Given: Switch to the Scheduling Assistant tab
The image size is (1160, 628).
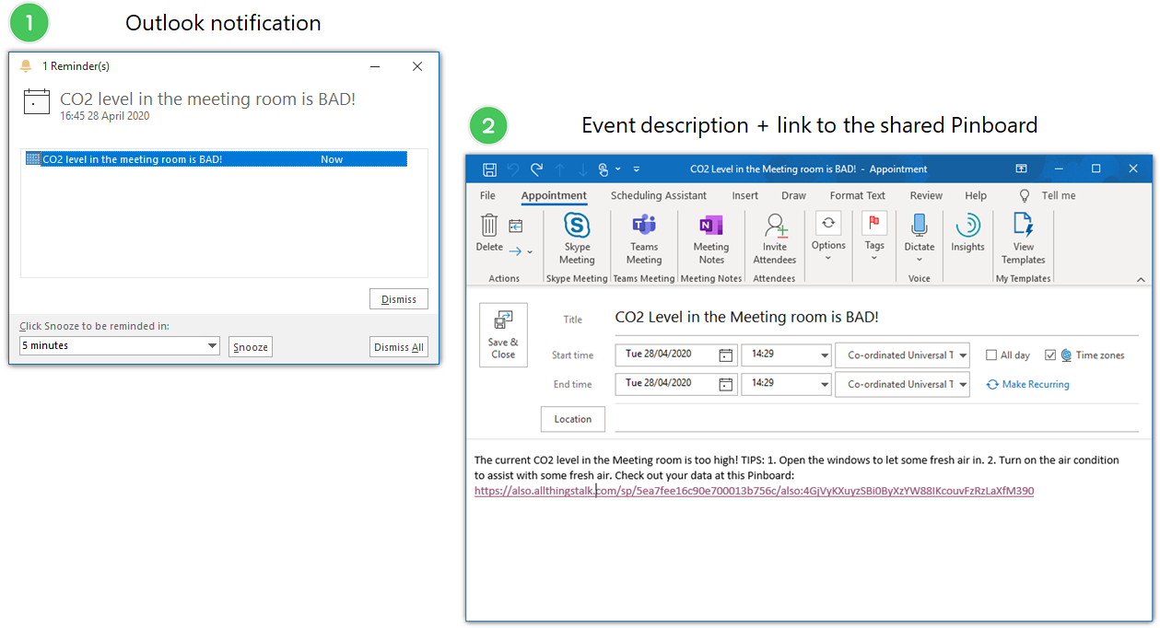Looking at the screenshot, I should point(659,196).
